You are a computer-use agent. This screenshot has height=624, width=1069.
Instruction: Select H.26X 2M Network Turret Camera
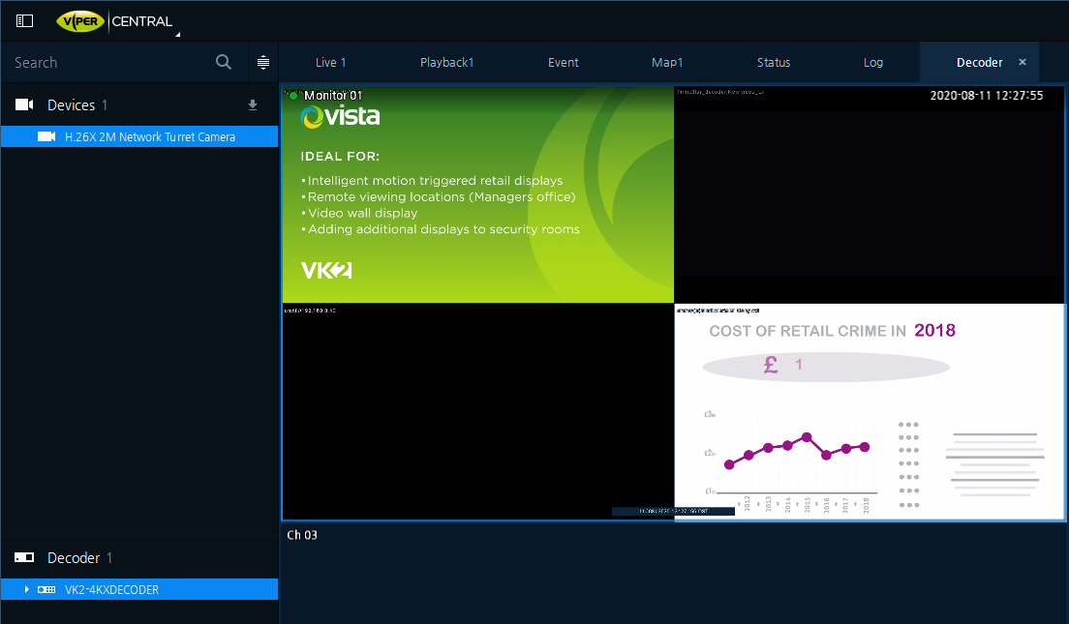pyautogui.click(x=139, y=136)
